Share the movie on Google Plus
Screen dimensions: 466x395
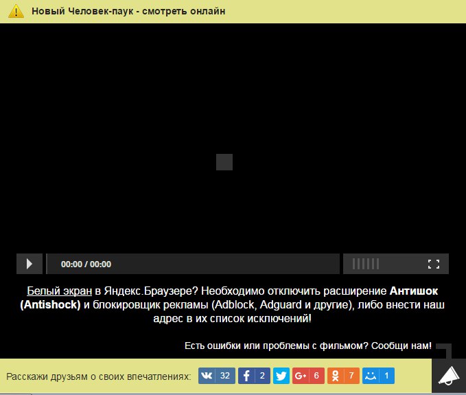[x=300, y=376]
